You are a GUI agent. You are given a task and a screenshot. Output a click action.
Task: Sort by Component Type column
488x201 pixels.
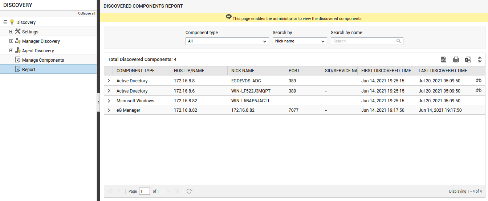click(x=141, y=71)
